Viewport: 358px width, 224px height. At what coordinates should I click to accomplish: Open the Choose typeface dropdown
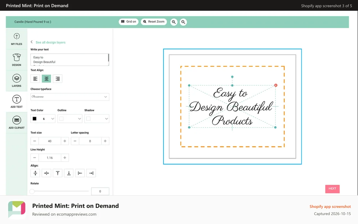click(70, 97)
